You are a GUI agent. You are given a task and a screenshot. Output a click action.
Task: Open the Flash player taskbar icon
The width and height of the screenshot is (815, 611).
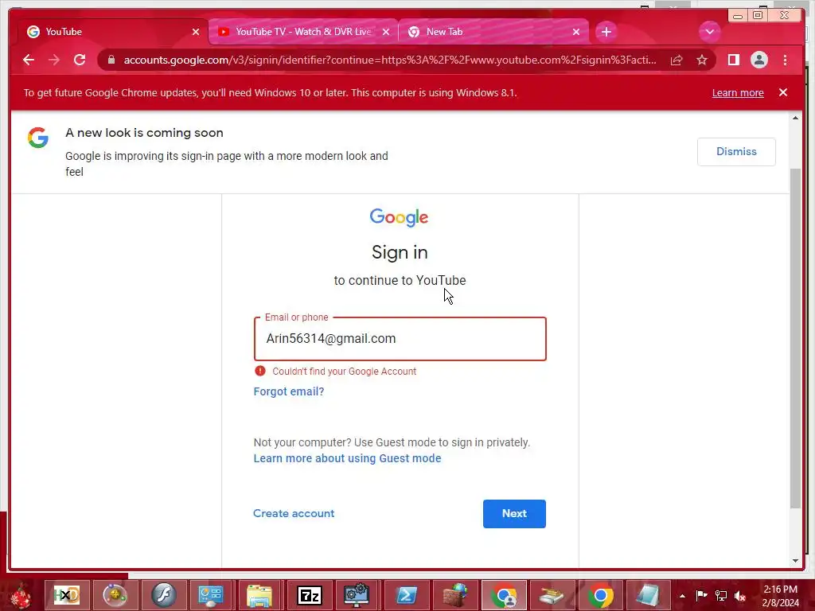click(x=164, y=595)
